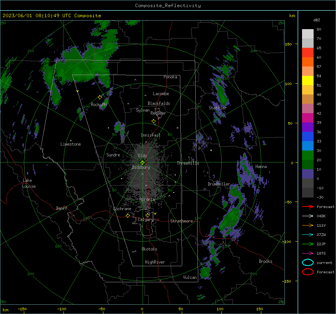Click the Composite_Reflectivity title
The image size is (336, 314).
[x=168, y=6]
